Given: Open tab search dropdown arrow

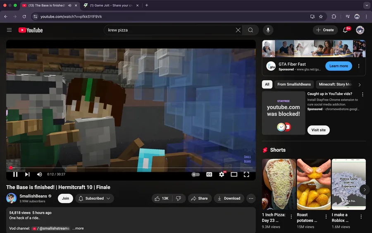Looking at the screenshot, I should click(x=367, y=5).
